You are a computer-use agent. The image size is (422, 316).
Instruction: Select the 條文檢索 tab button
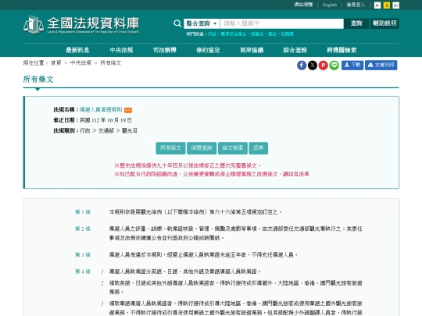tap(233, 148)
